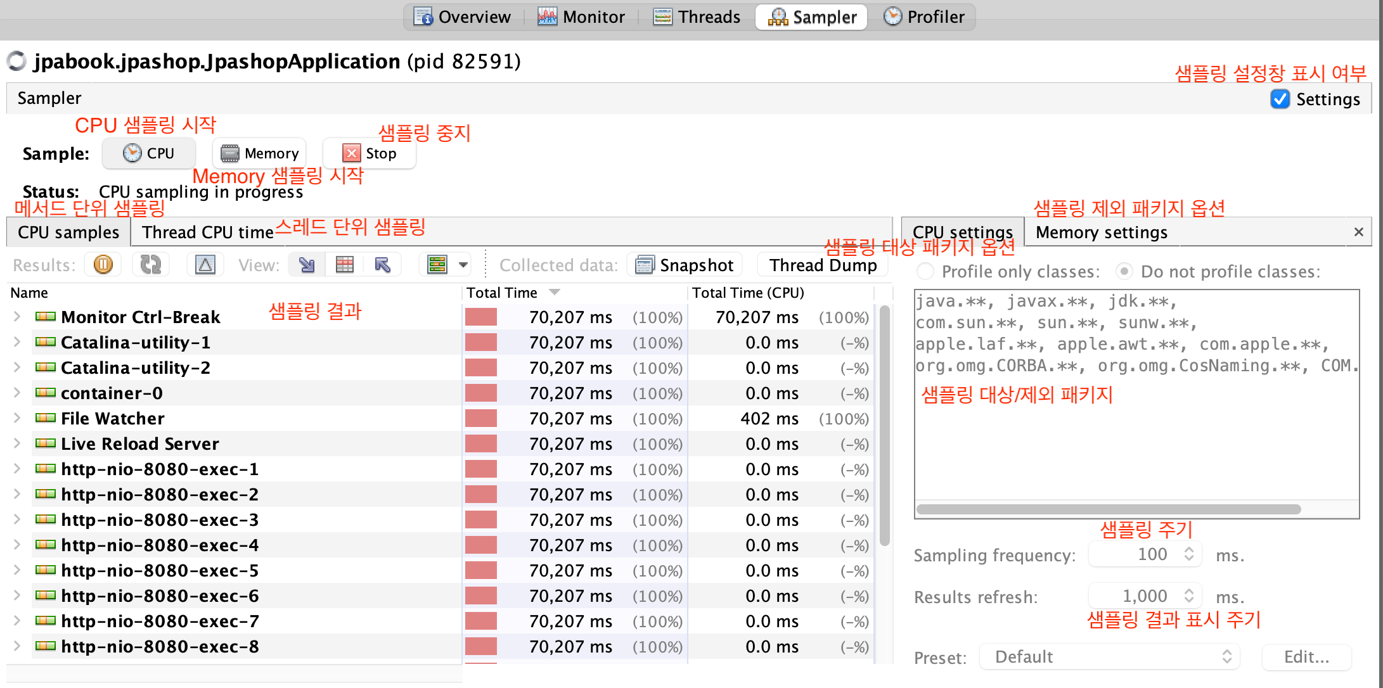Pause the live results updating
1383x688 pixels.
[103, 264]
